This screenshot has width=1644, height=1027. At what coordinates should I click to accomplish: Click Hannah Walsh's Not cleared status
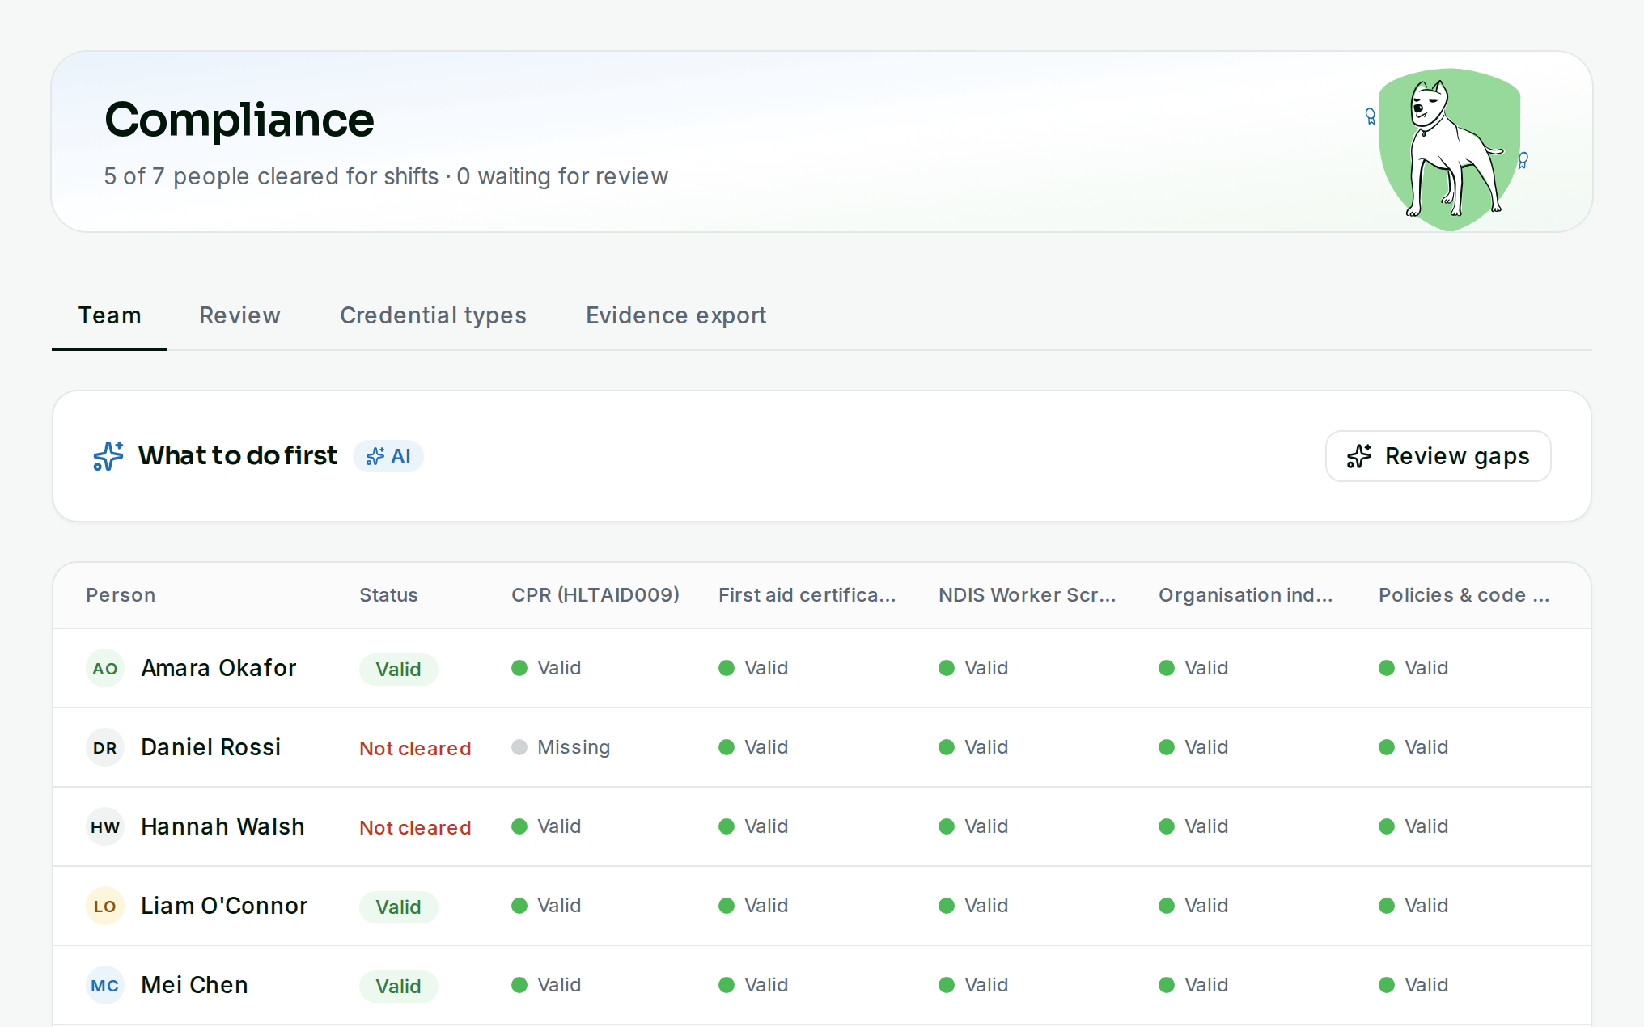click(x=415, y=828)
